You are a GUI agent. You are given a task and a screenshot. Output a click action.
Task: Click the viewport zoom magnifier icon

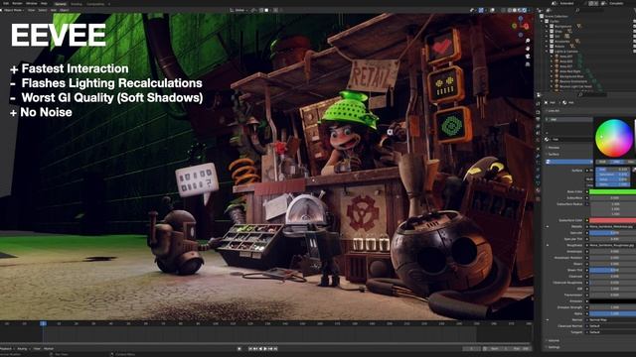pos(528,41)
